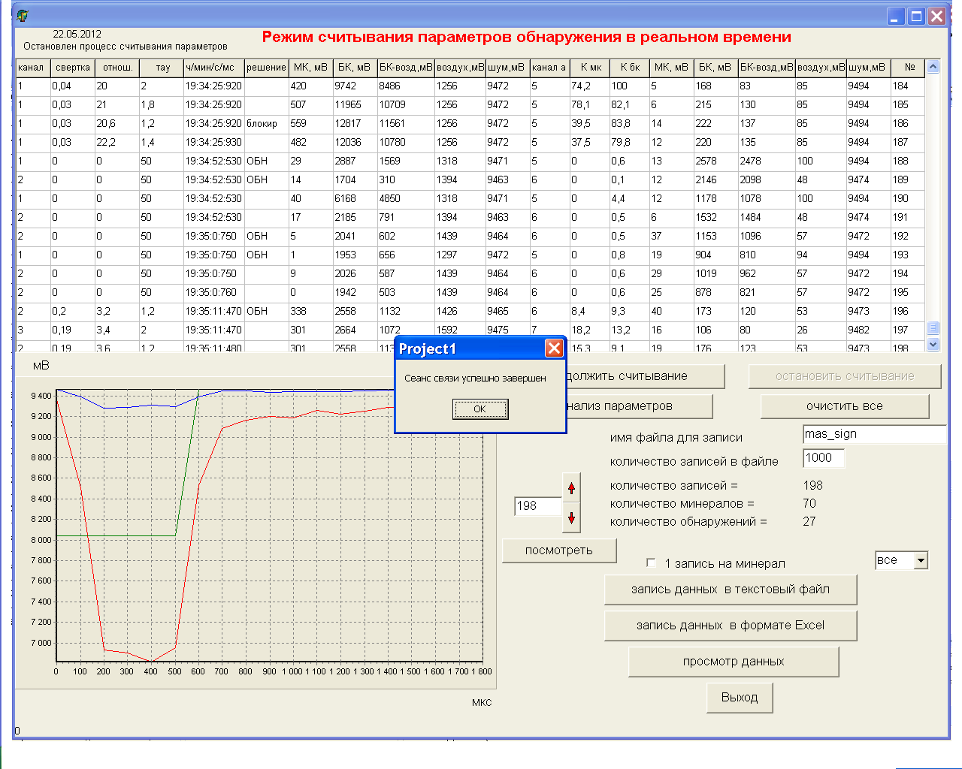
Task: Open 'просмотр данных' view
Action: coord(733,662)
